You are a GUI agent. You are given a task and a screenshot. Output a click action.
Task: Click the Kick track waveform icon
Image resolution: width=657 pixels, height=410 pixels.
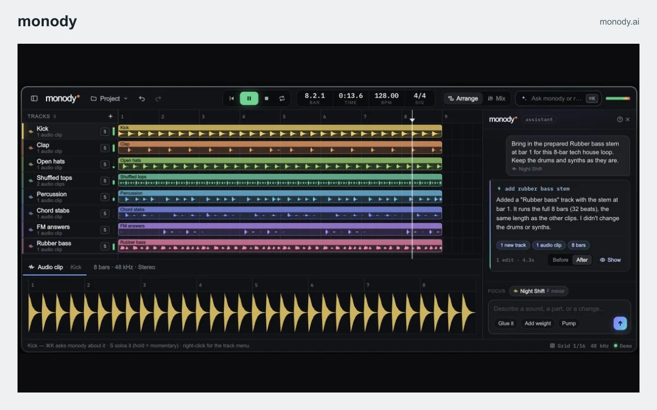coord(31,131)
